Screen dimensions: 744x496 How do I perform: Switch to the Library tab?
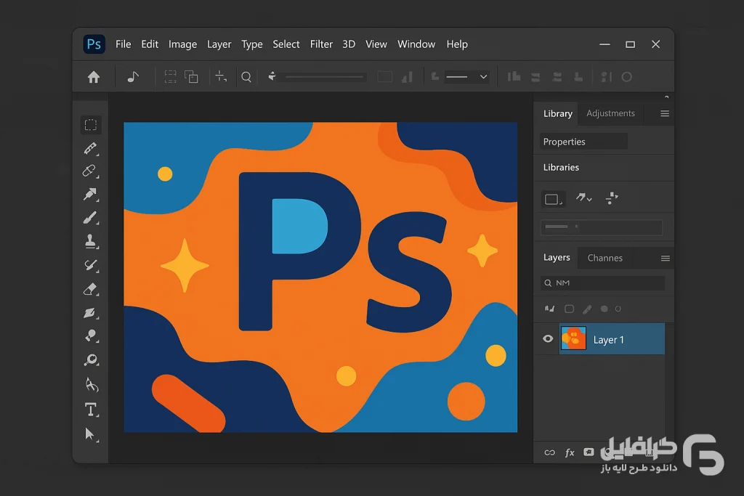point(558,114)
